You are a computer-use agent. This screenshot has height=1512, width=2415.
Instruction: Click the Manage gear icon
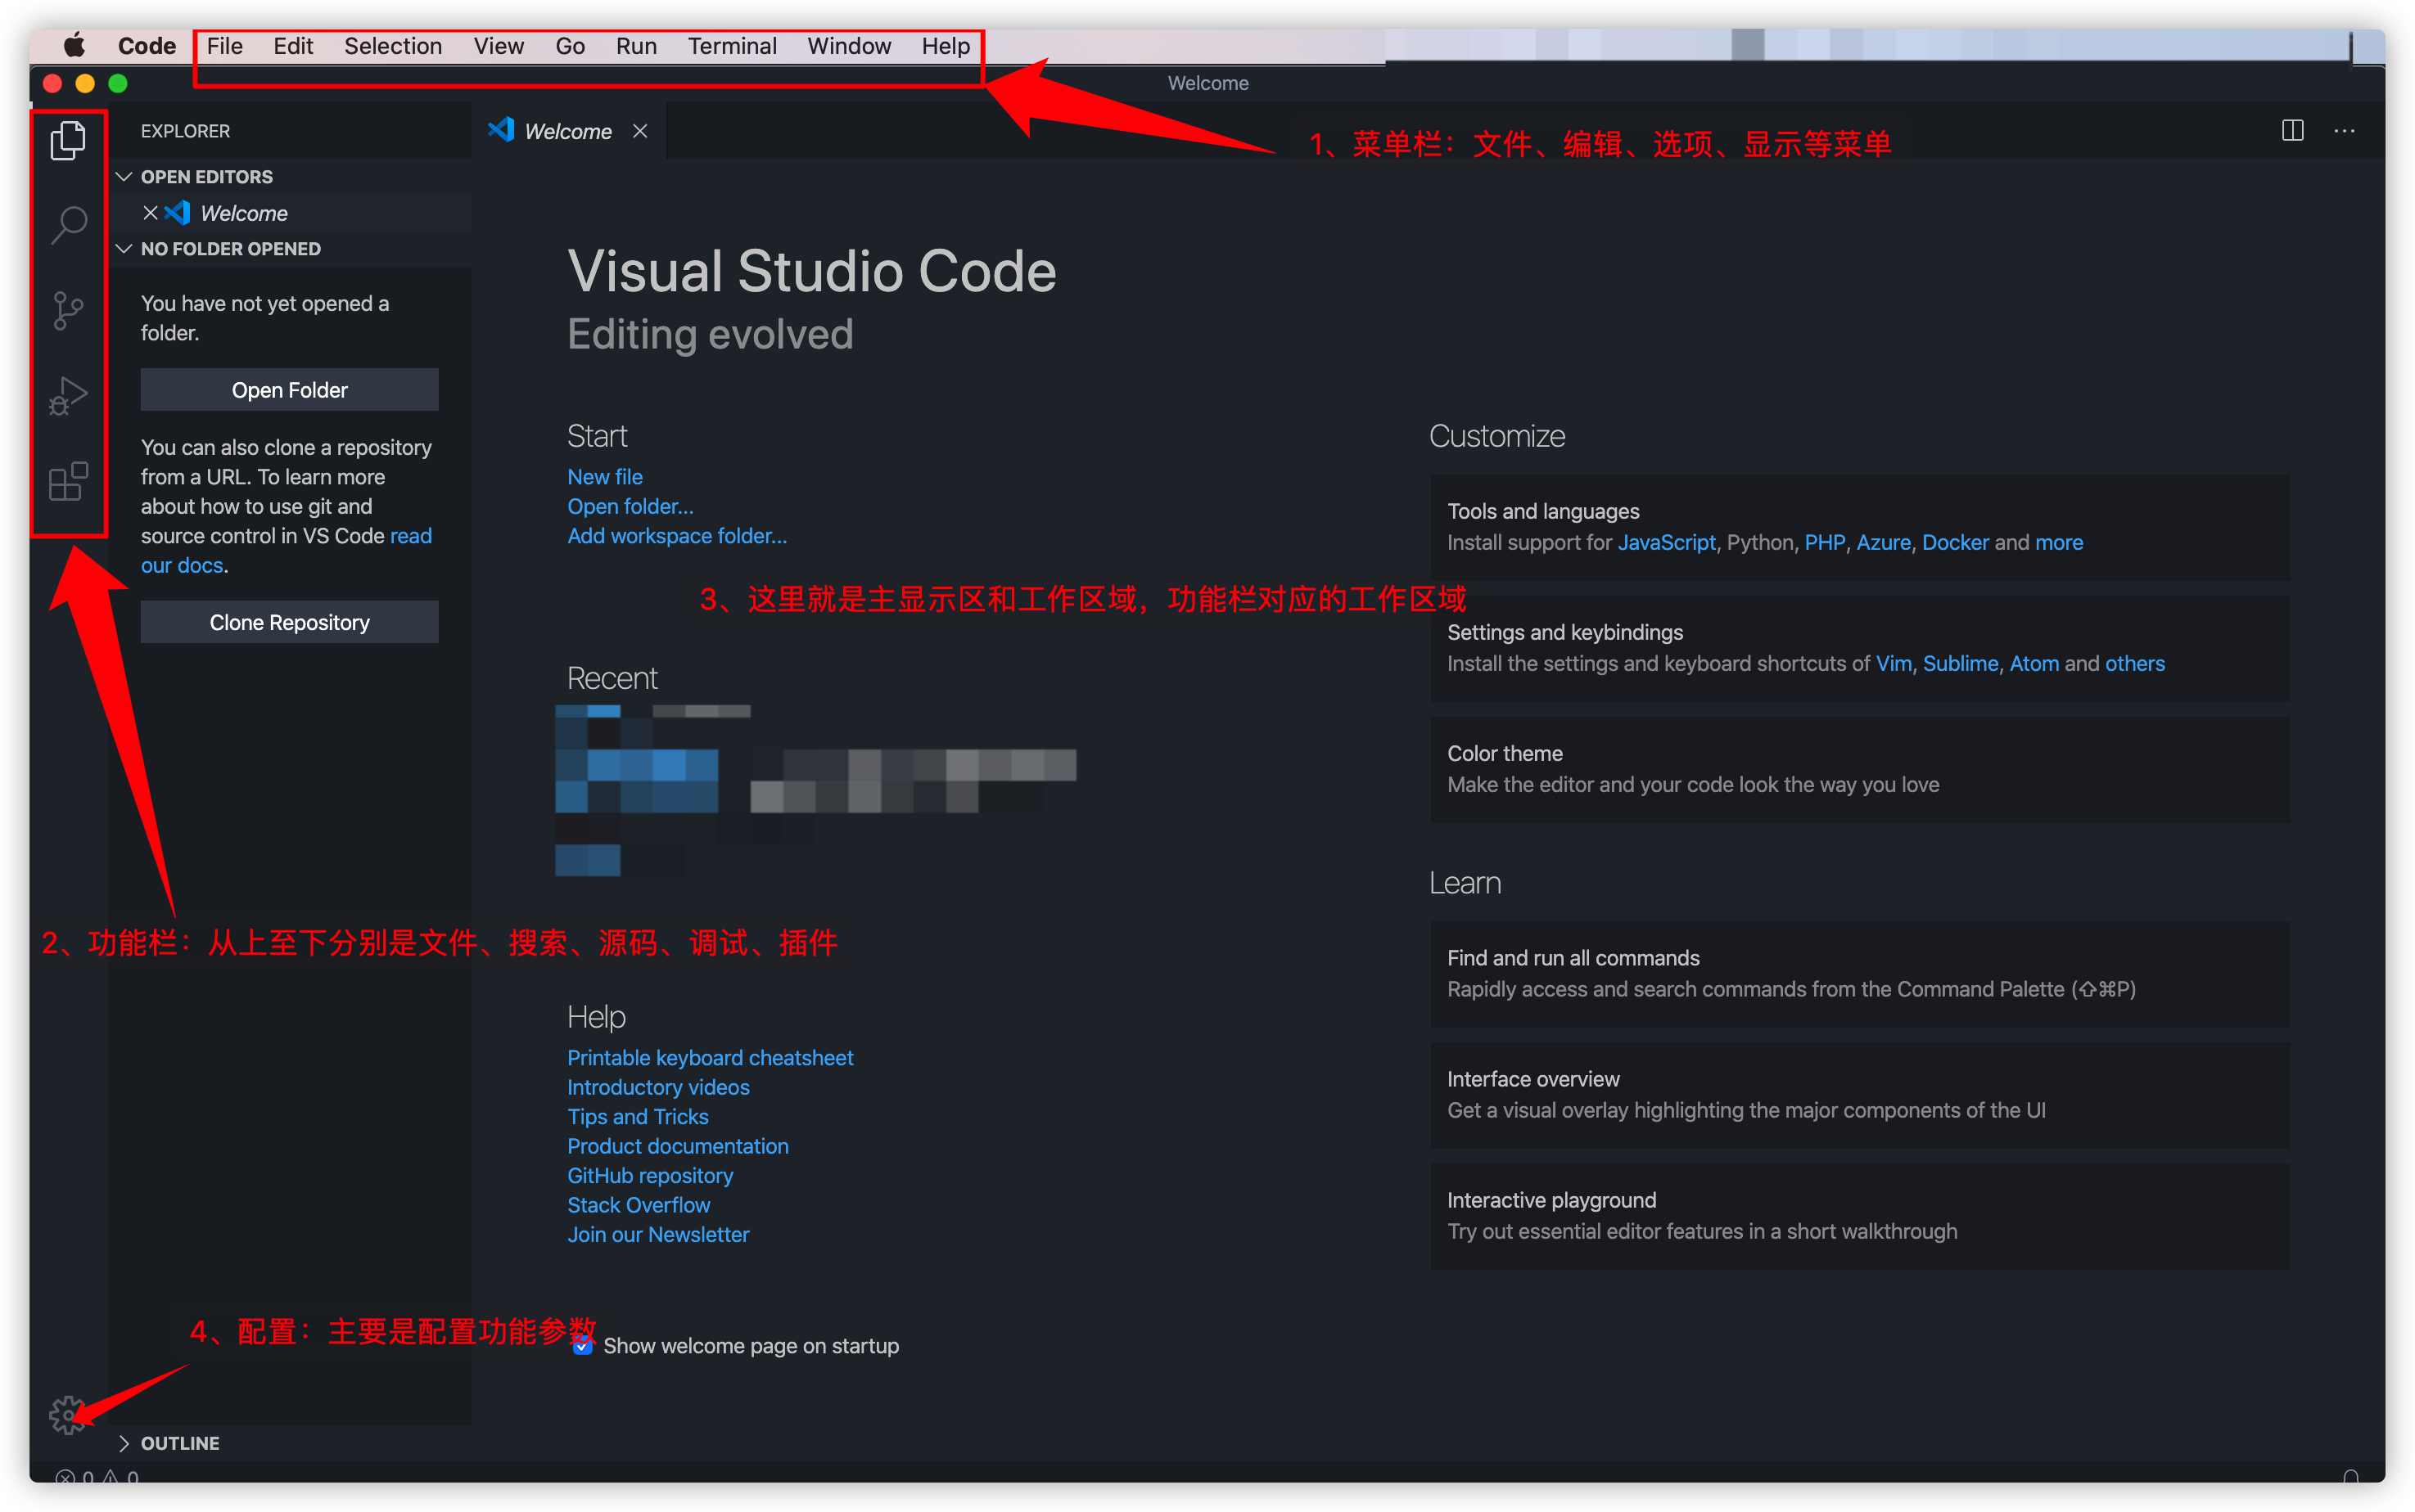[x=67, y=1414]
